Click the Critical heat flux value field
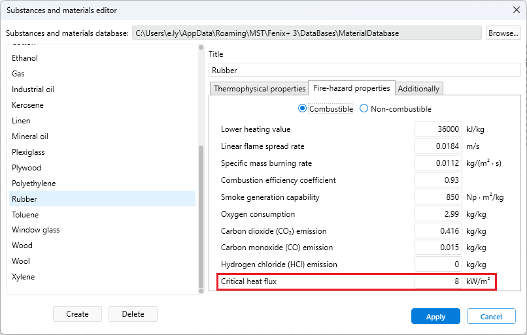 [438, 281]
